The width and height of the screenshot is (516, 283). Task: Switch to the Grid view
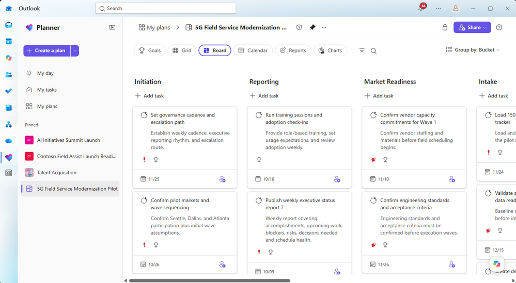click(x=182, y=51)
